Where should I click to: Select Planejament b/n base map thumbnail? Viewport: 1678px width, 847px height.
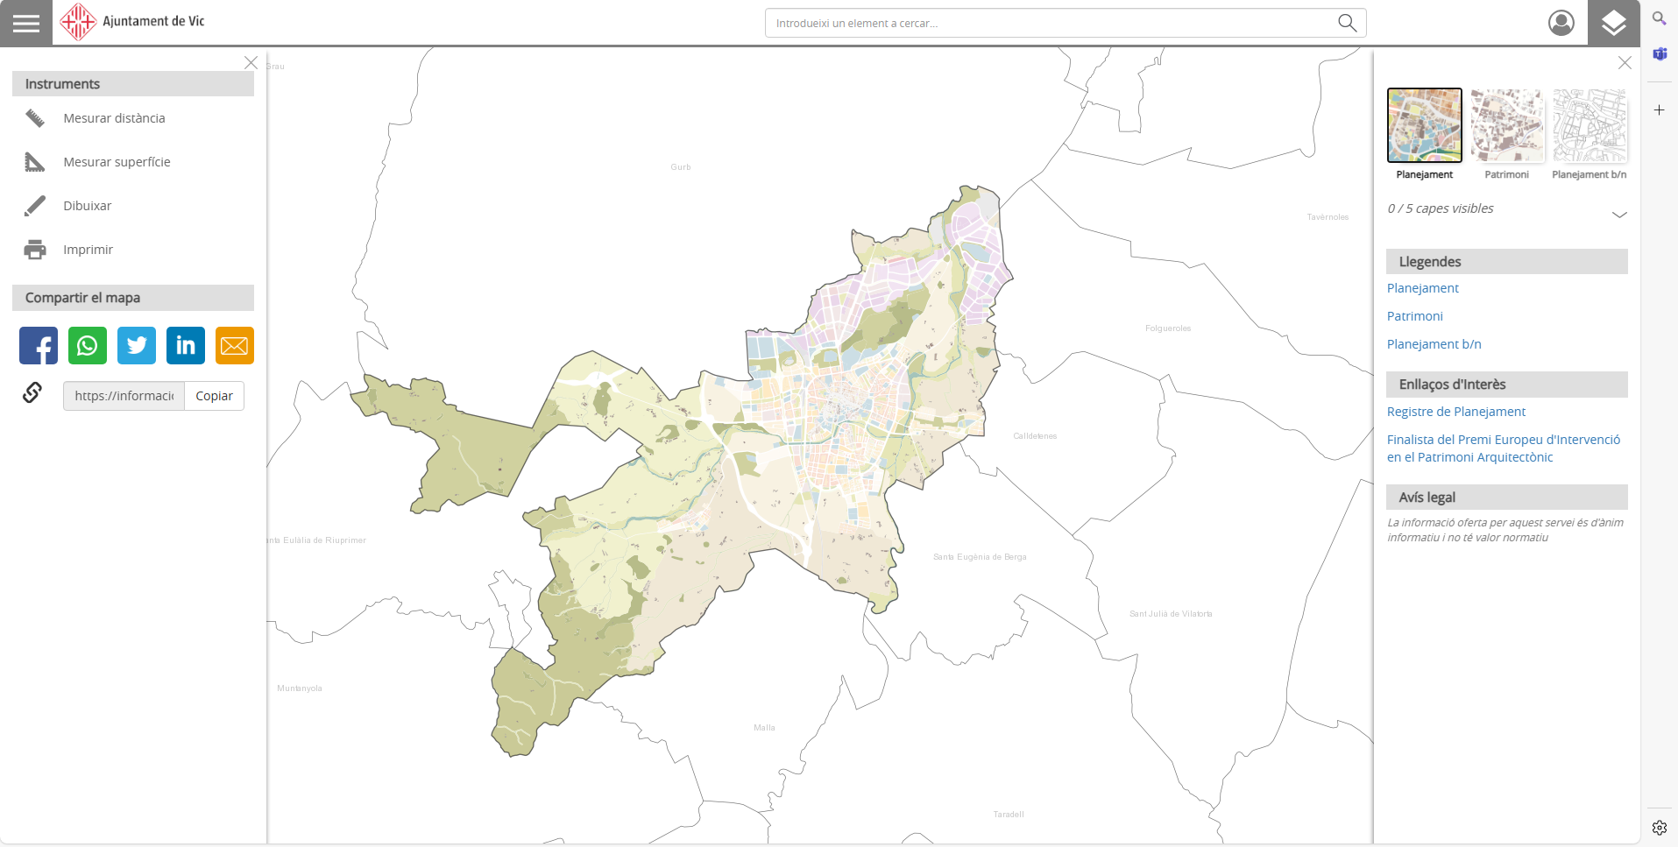point(1589,125)
